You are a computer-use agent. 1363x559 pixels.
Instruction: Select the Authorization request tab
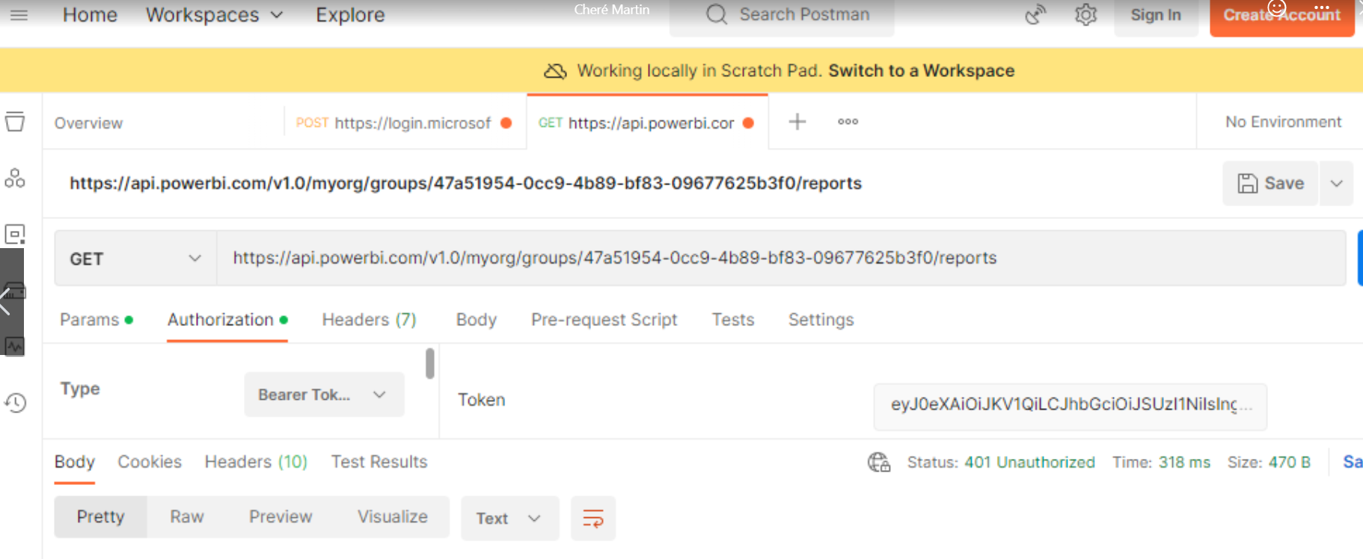(x=227, y=320)
